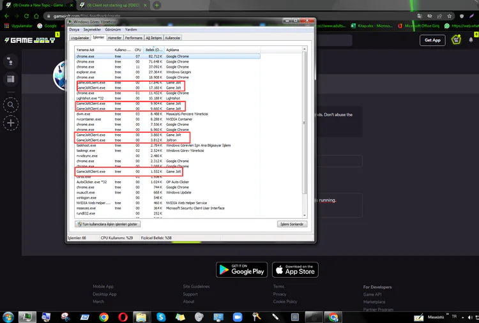Click the plus icon in Game Jolt sidebar

click(11, 123)
